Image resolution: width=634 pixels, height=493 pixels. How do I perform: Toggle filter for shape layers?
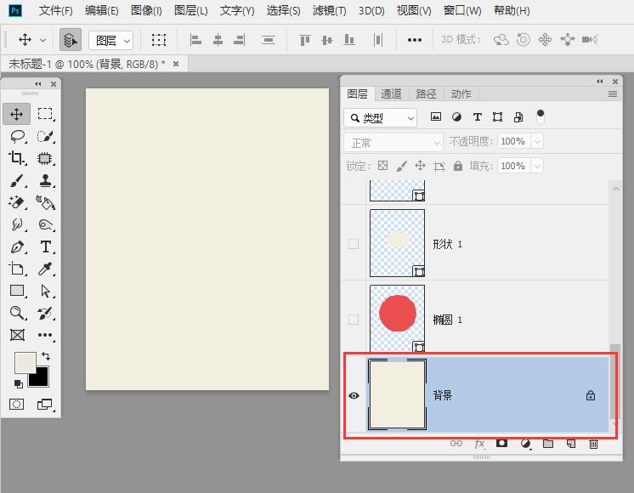pyautogui.click(x=498, y=117)
